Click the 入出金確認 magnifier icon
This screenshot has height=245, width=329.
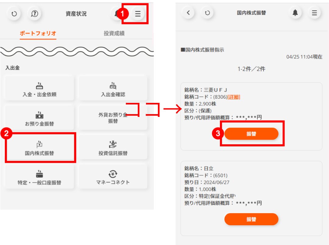[113, 86]
